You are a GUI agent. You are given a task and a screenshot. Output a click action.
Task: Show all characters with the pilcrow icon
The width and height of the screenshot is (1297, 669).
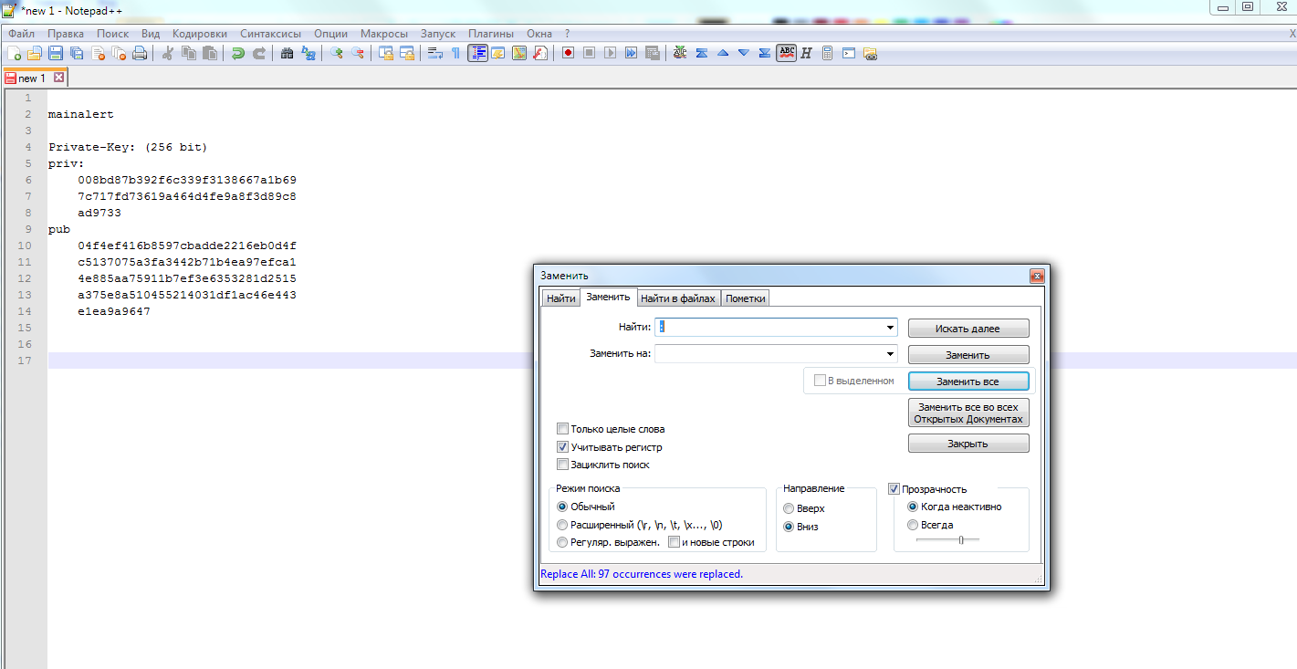click(x=456, y=53)
